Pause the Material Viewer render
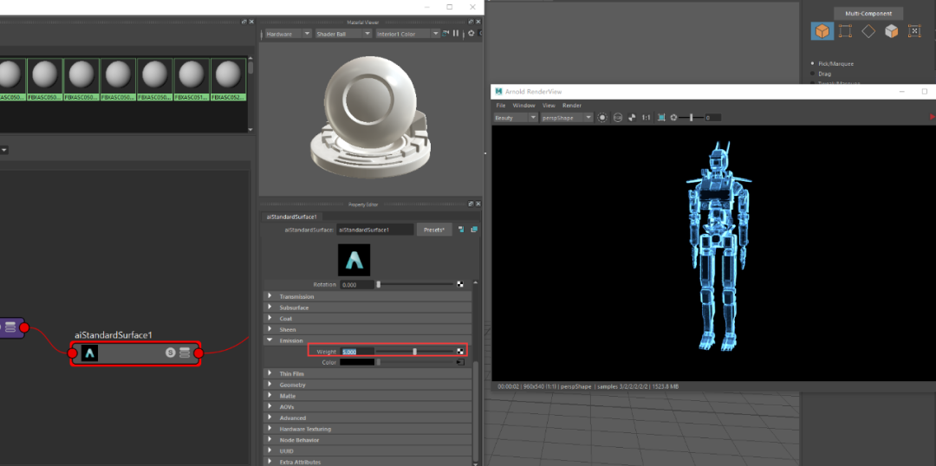Viewport: 936px width, 466px height. (x=457, y=34)
